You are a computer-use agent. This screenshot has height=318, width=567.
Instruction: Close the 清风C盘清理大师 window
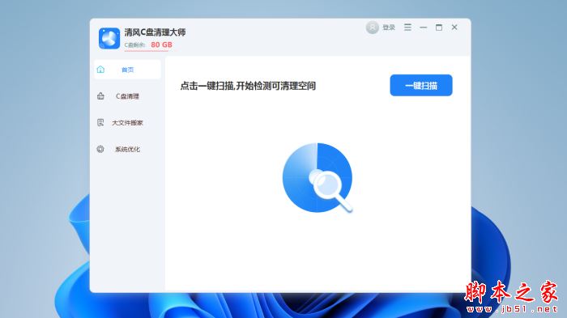click(x=454, y=28)
